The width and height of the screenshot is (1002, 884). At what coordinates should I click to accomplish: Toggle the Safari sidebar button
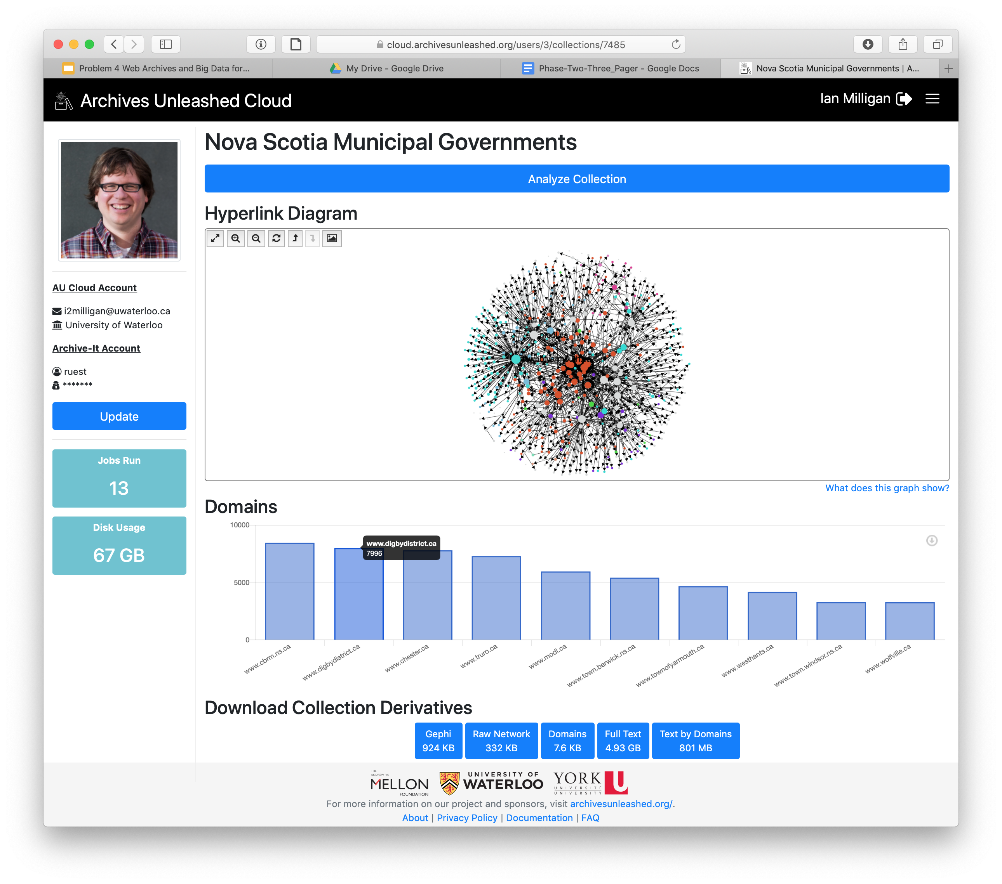tap(166, 45)
